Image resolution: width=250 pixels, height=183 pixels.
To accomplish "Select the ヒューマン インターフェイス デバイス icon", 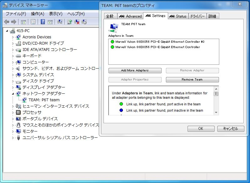I will [19, 106].
